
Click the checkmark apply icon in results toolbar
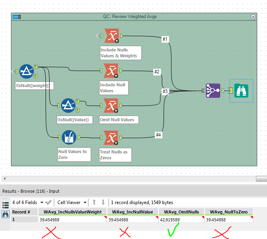48,203
